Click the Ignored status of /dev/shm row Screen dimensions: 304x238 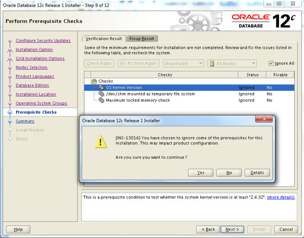[246, 94]
